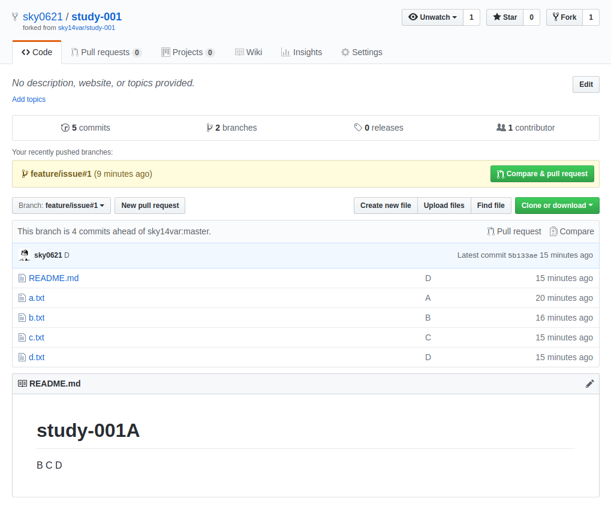The image size is (611, 507).
Task: Switch to the Settings tab
Action: (x=362, y=52)
